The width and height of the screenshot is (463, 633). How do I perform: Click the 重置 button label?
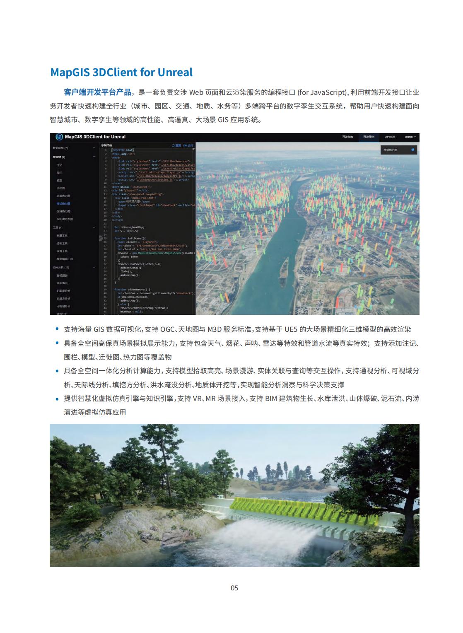[x=178, y=146]
